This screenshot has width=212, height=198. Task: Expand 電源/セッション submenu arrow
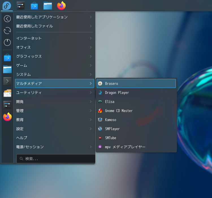(91, 147)
